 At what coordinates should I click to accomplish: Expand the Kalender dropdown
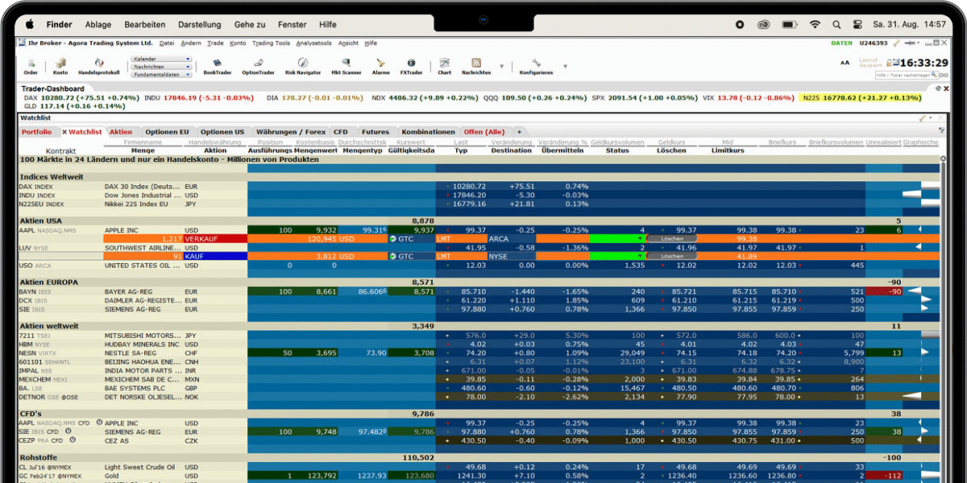pyautogui.click(x=161, y=59)
